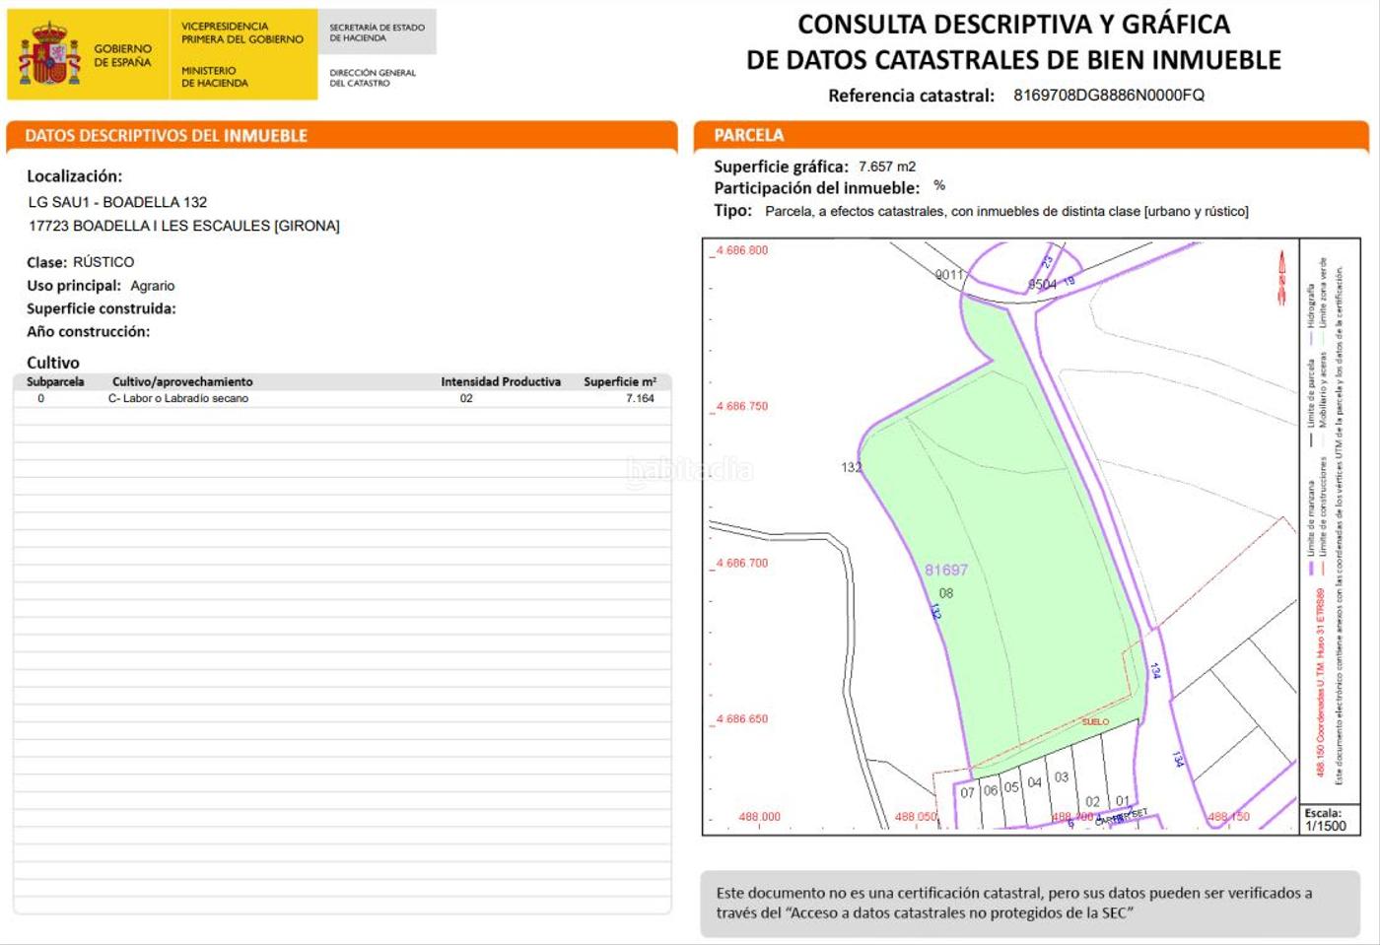Click the habitaclia watermark
Viewport: 1380px width, 945px height.
[690, 470]
